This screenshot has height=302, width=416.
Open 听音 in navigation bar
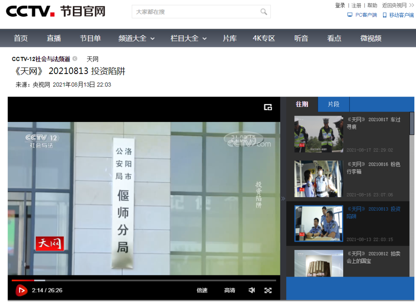click(301, 38)
